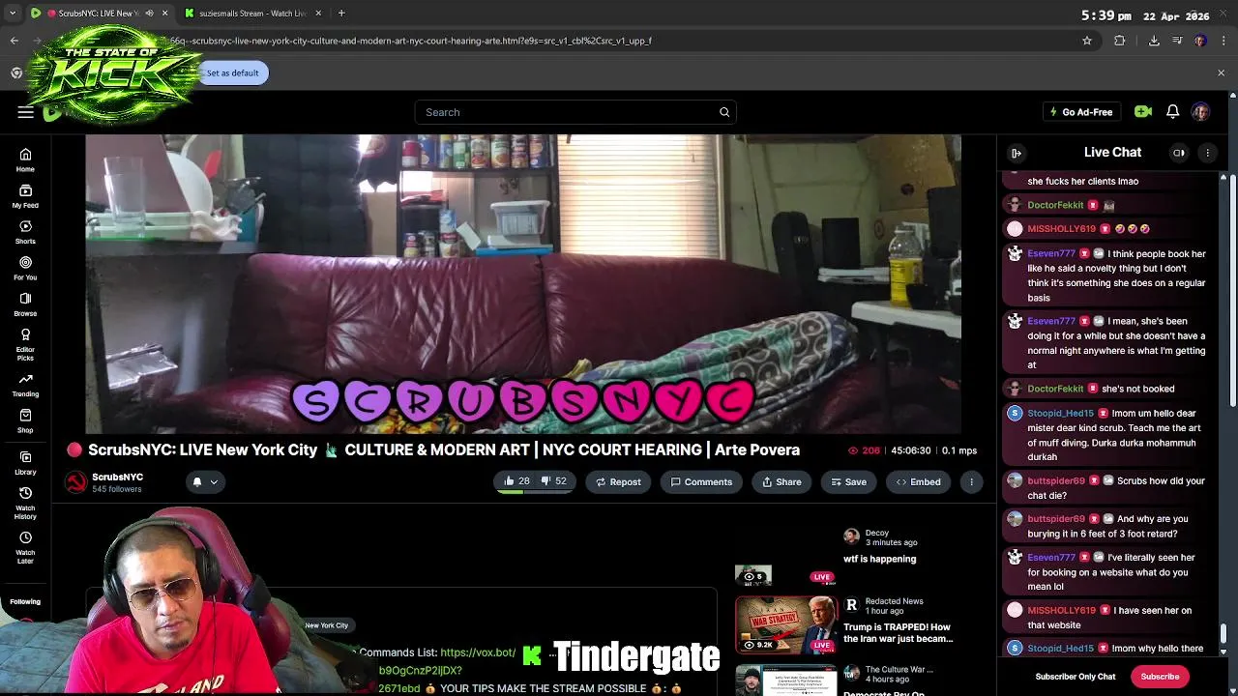Open a new browser tab

click(341, 14)
